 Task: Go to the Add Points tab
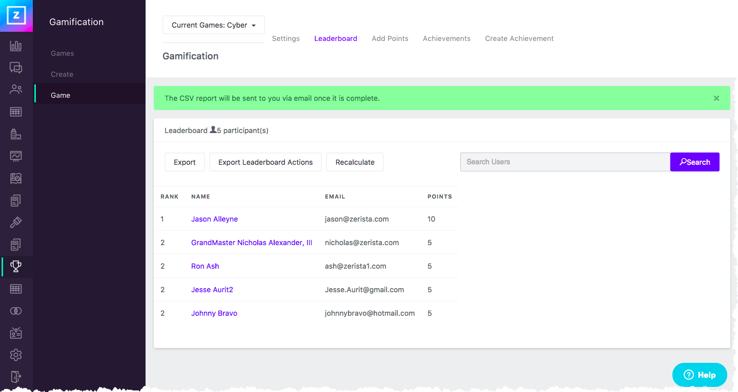(x=390, y=38)
